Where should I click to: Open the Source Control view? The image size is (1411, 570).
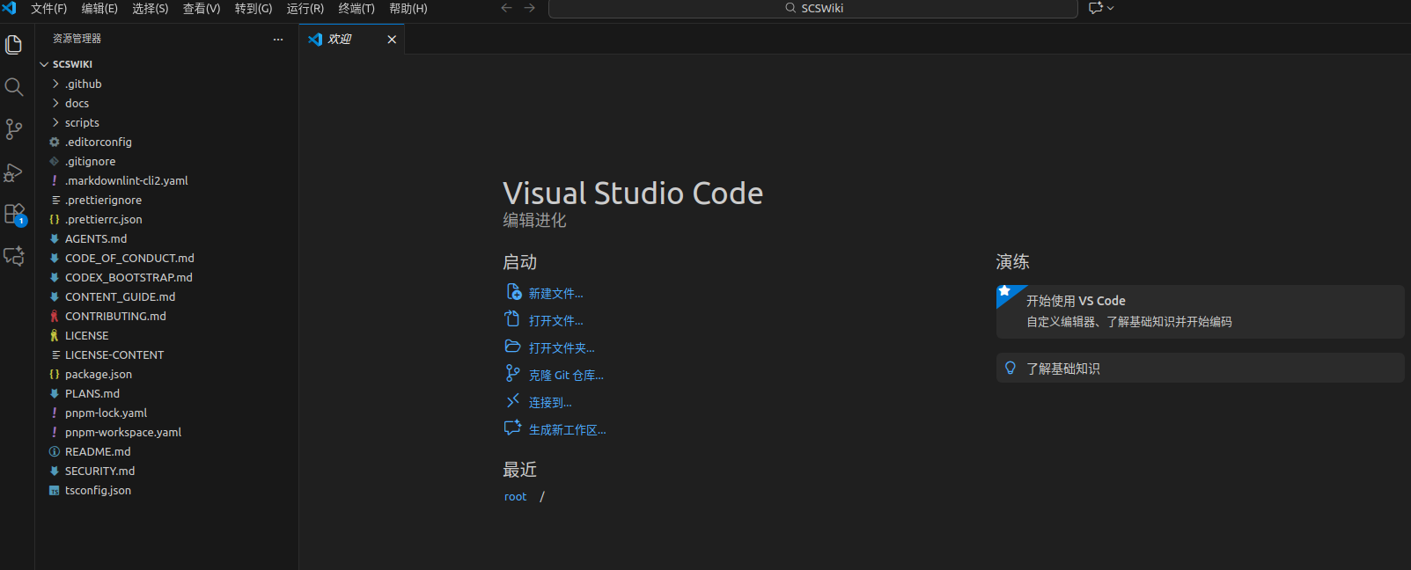pyautogui.click(x=14, y=129)
